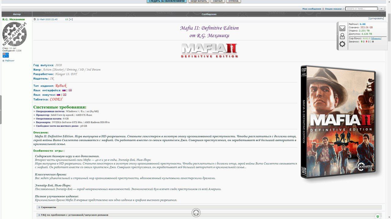Click the Australian flag under the author avatar

click(5, 55)
